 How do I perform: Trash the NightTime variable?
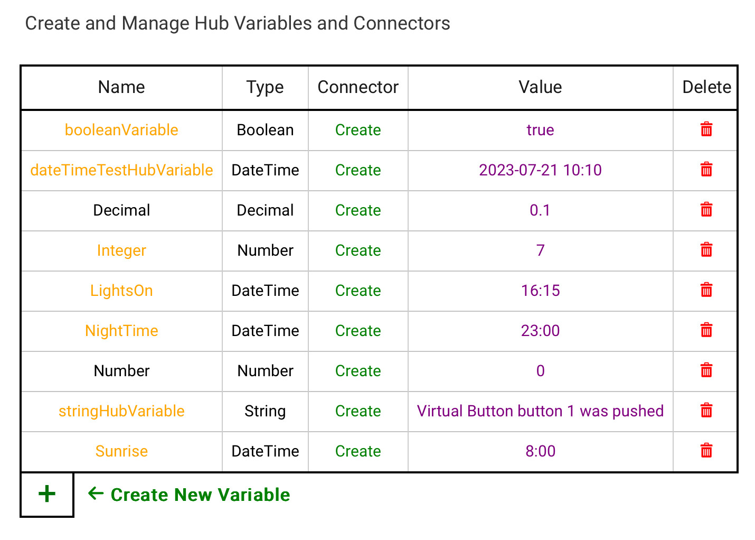[x=706, y=330]
